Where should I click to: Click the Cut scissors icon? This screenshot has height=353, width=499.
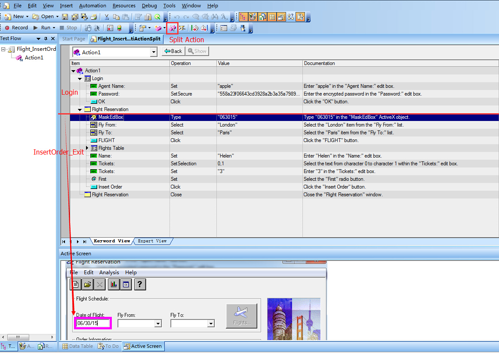tap(107, 17)
